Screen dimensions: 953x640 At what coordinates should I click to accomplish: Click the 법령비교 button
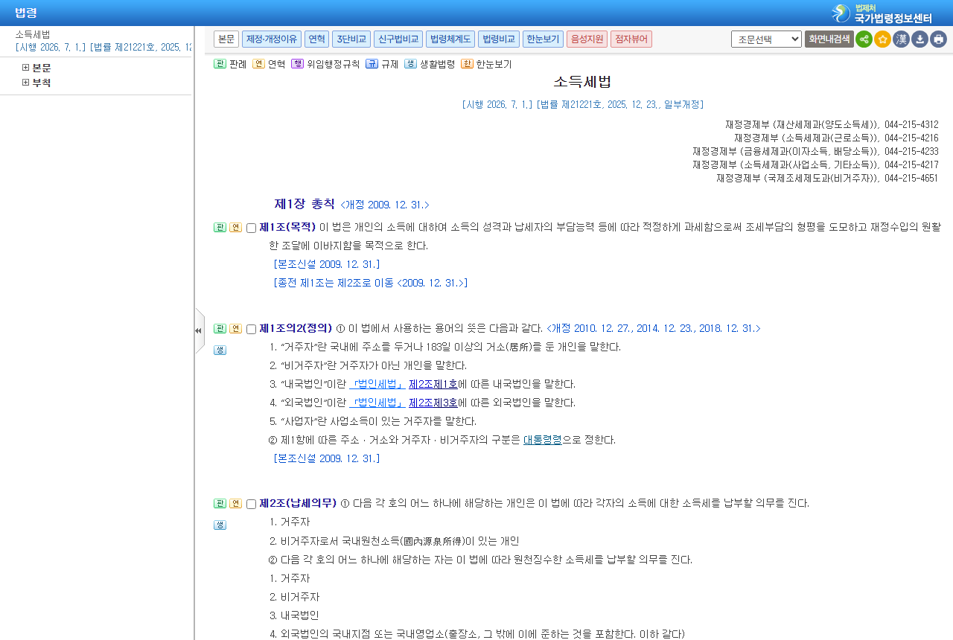tap(499, 39)
